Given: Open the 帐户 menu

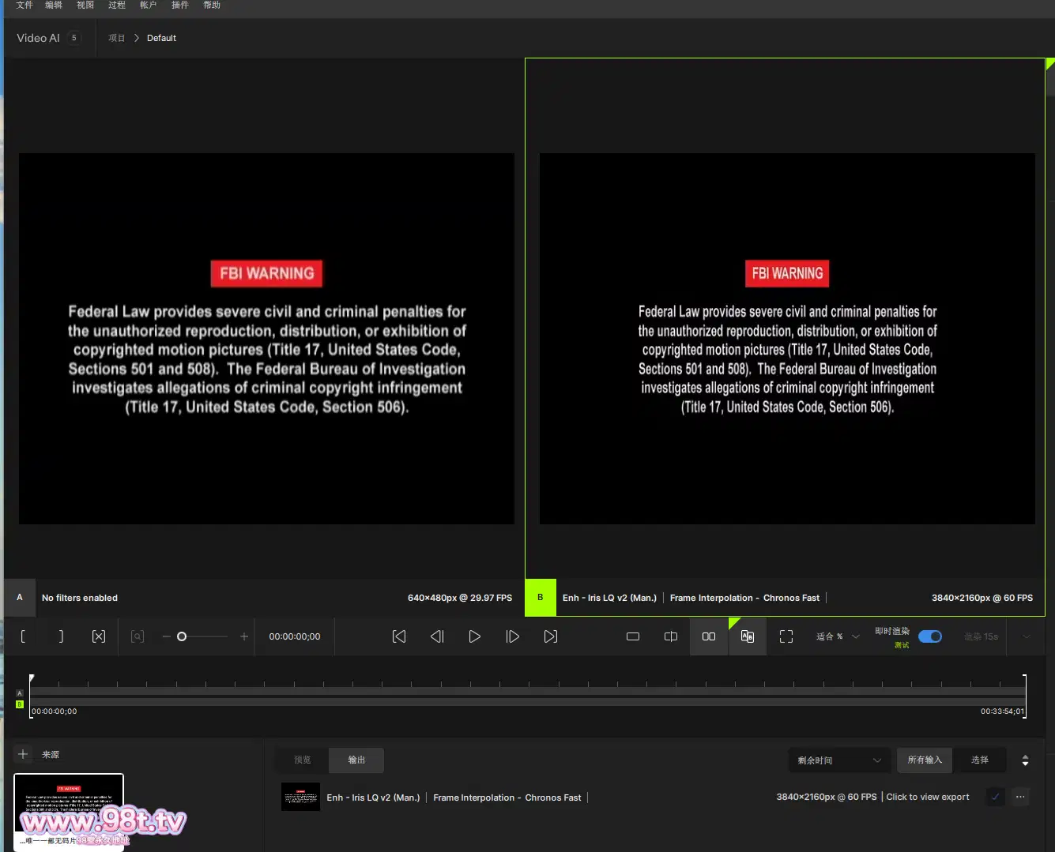Looking at the screenshot, I should [149, 5].
